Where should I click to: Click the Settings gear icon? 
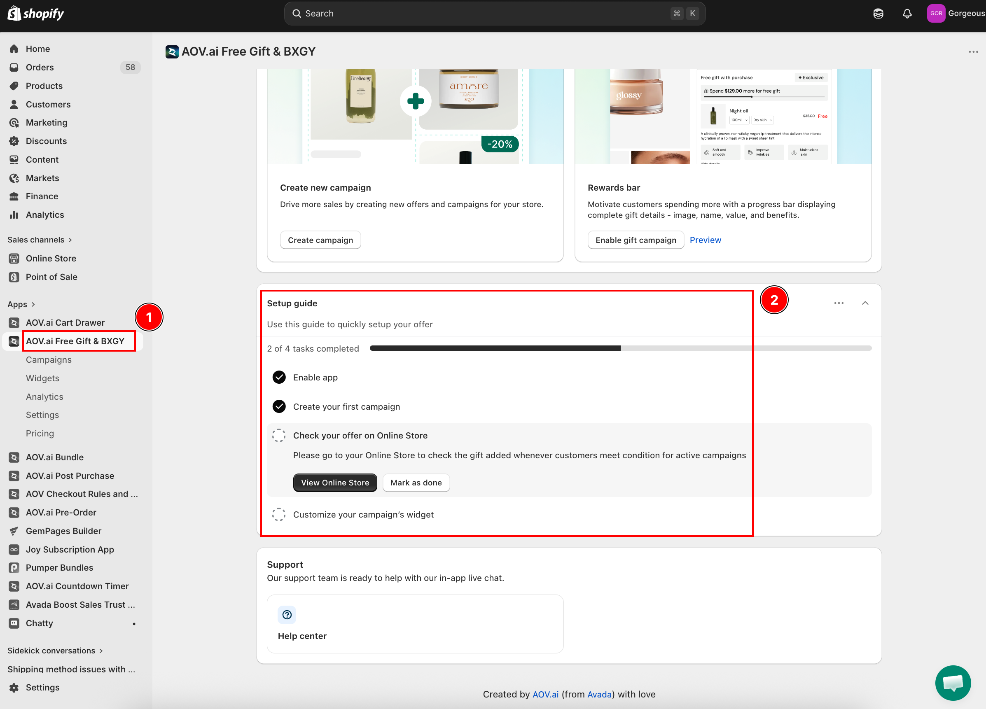click(x=14, y=687)
